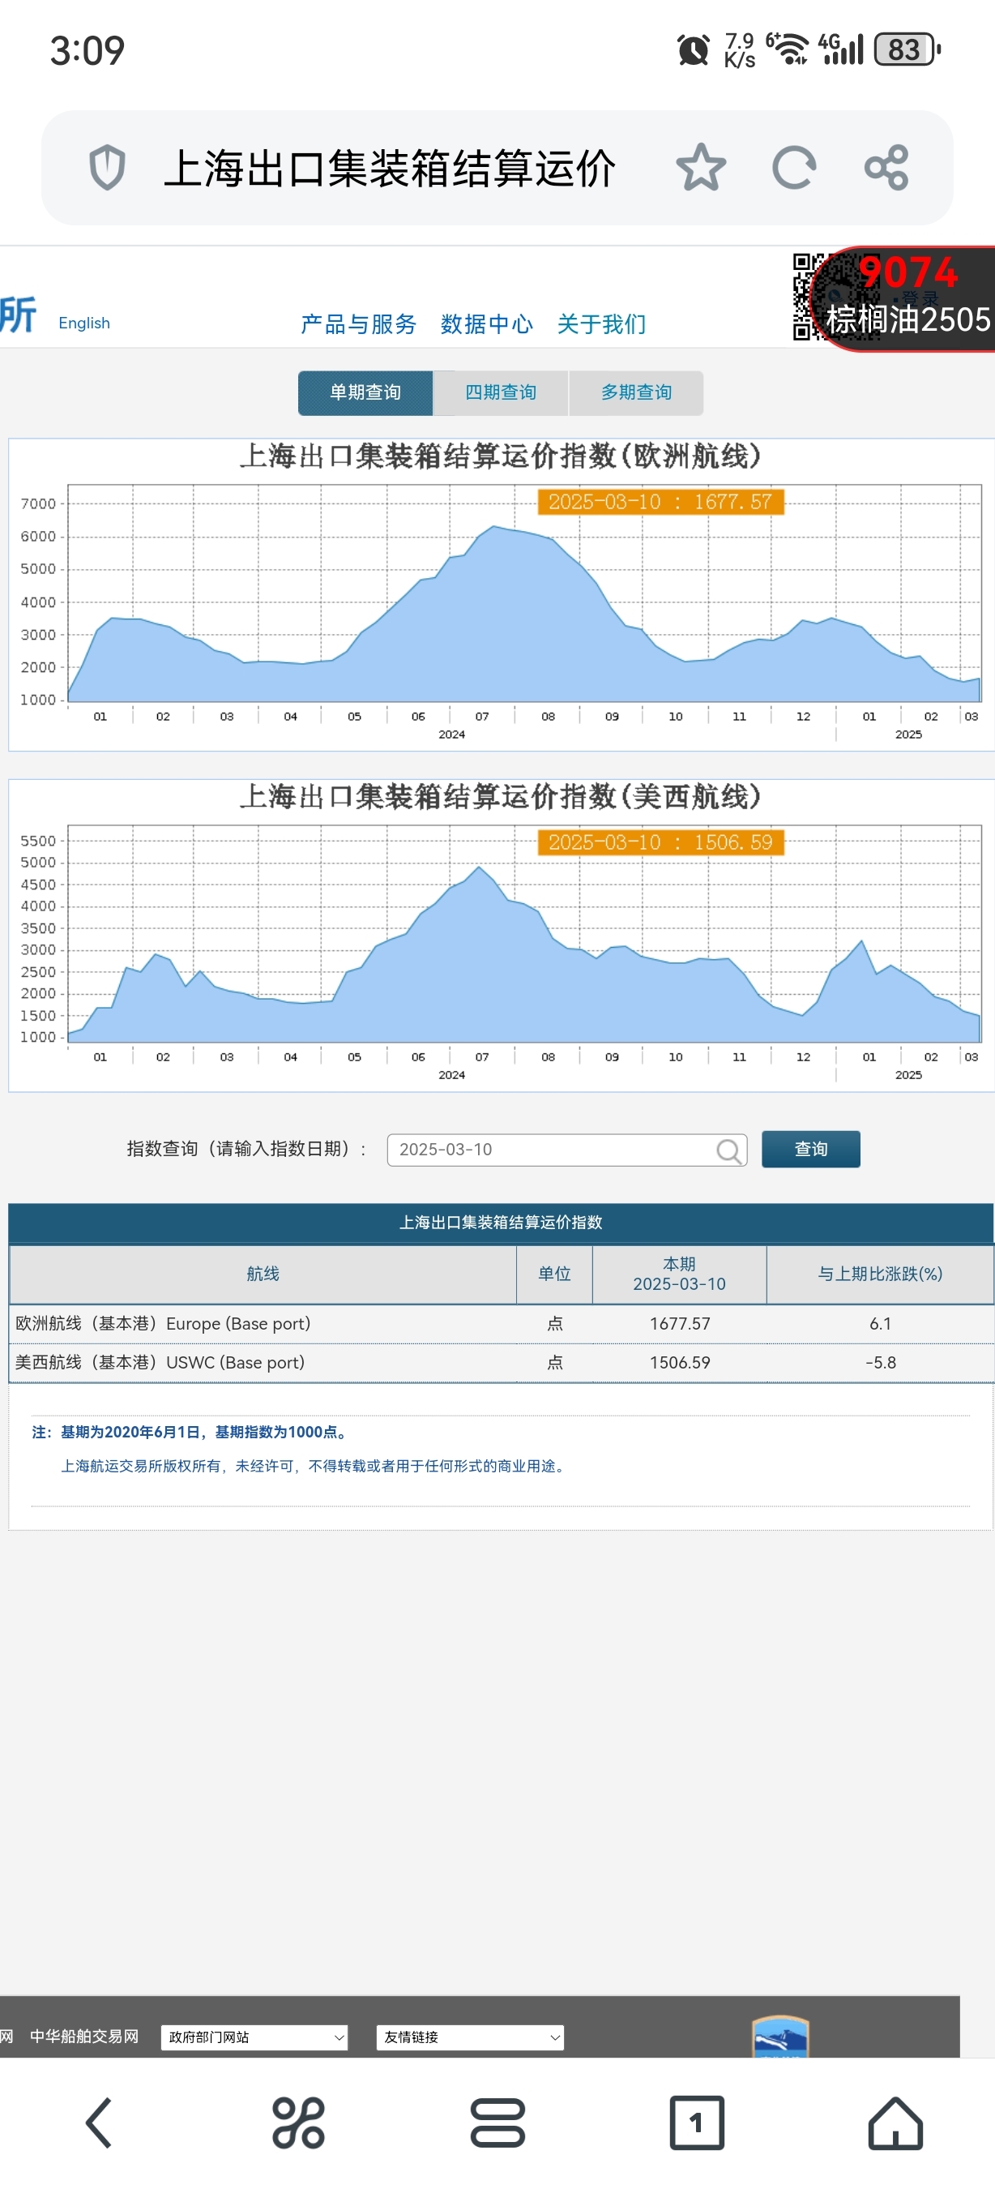The image size is (995, 2189).
Task: Tap the -5.8 percent change cell
Action: (881, 1363)
